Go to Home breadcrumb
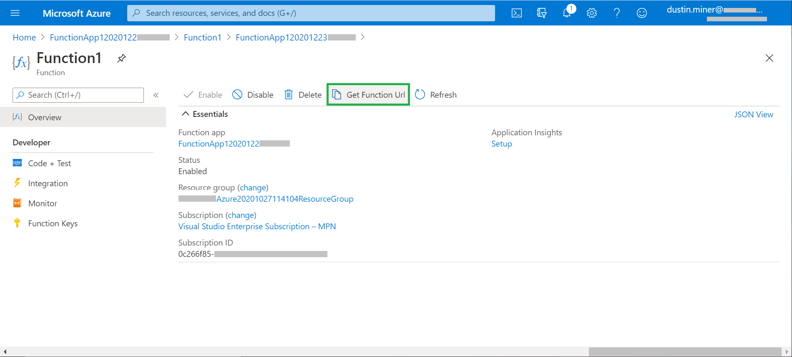792x357 pixels. 24,38
